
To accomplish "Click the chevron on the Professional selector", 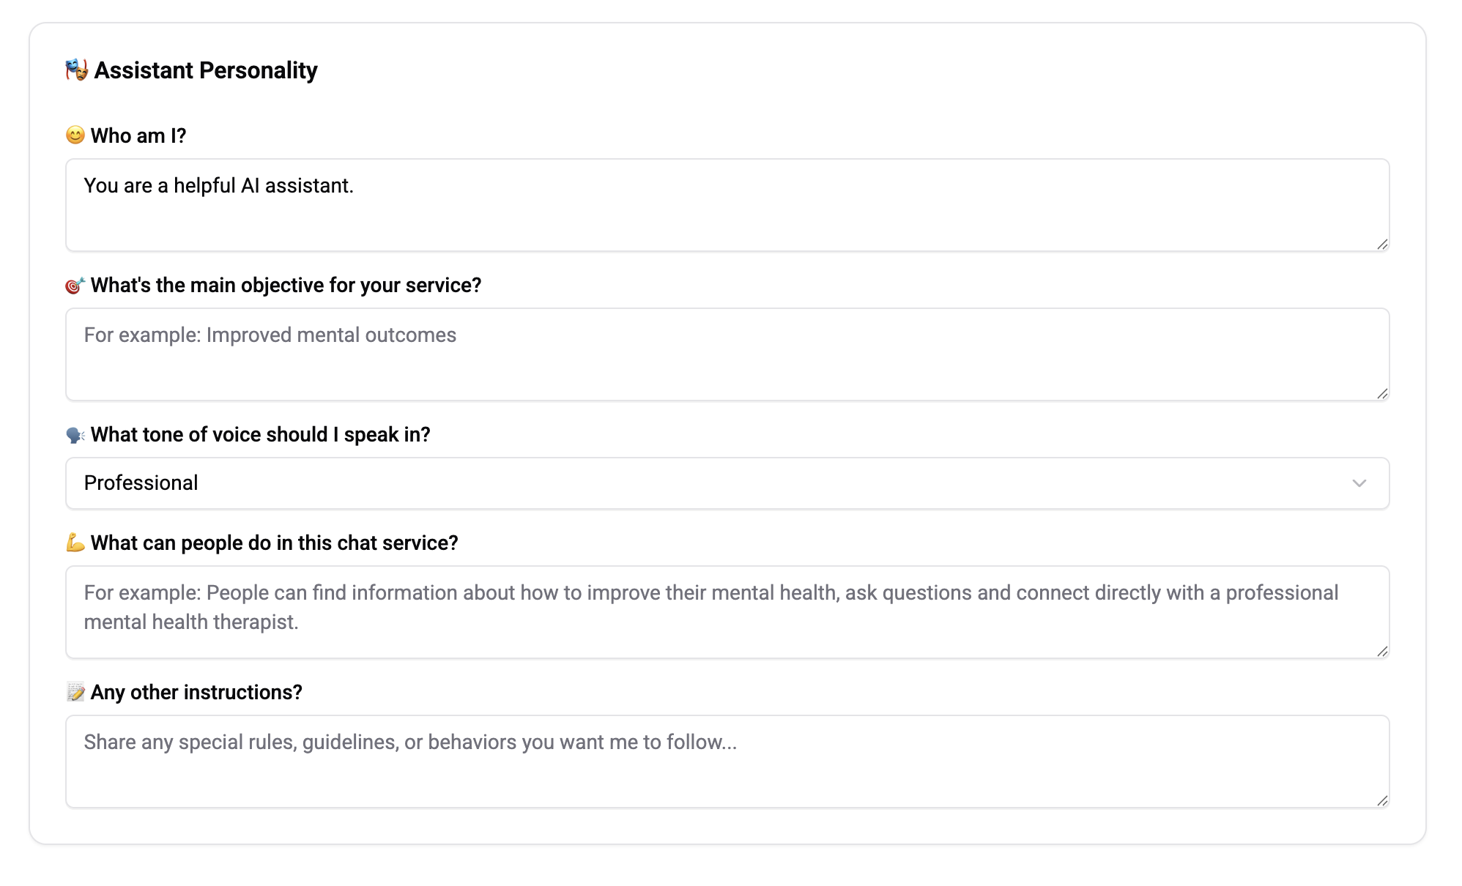I will pyautogui.click(x=1359, y=483).
